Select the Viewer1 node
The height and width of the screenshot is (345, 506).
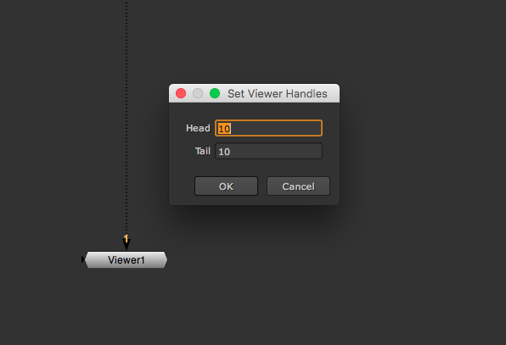pyautogui.click(x=126, y=259)
